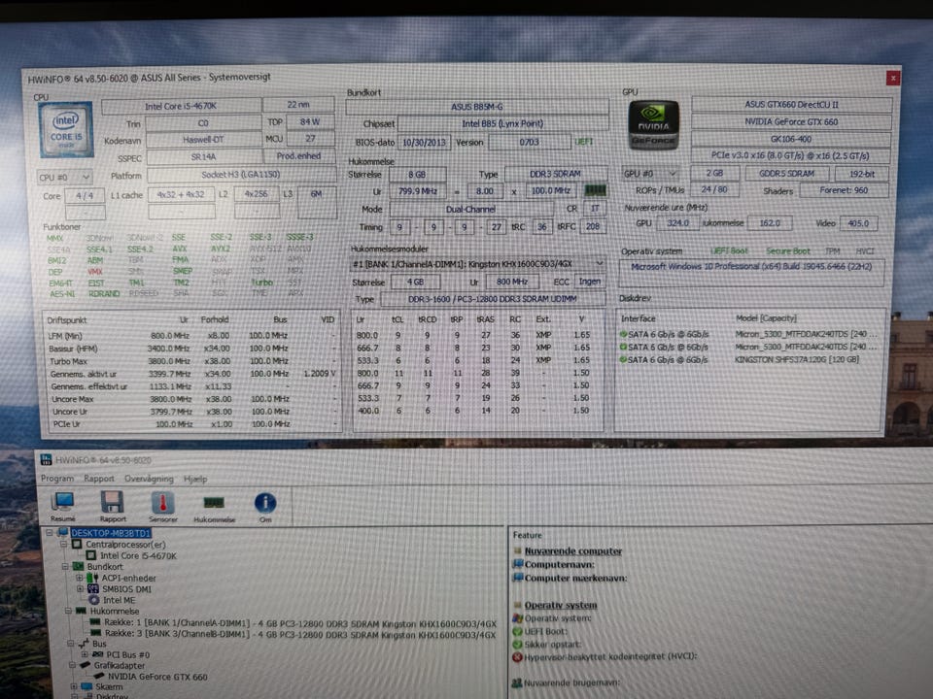933x699 pixels.
Task: Click the Dual-Channel mode field
Action: 470,210
